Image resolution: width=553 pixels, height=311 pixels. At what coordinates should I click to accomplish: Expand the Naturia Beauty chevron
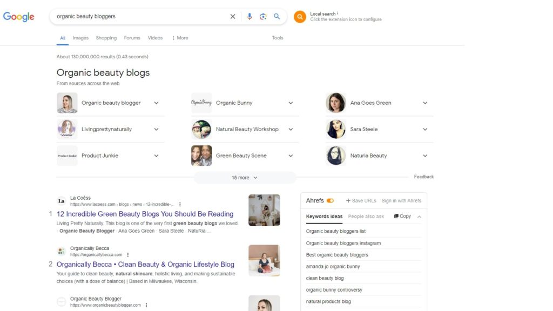[425, 156]
